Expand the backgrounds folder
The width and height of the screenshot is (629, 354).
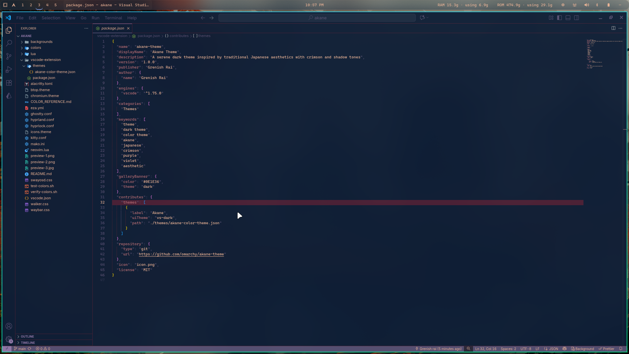point(41,42)
